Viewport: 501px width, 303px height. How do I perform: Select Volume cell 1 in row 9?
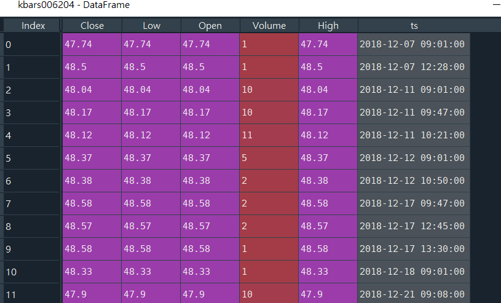coord(269,249)
